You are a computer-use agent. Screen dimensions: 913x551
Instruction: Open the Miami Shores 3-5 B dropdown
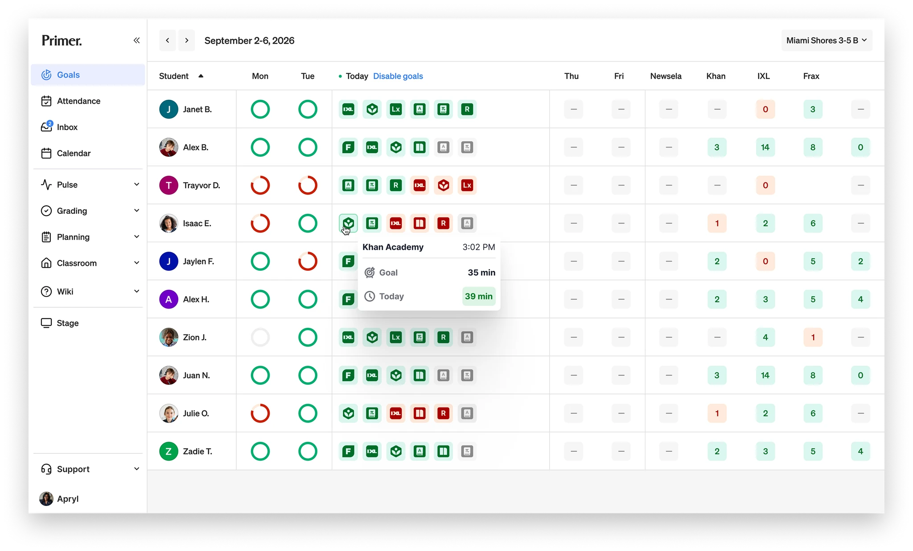click(827, 41)
